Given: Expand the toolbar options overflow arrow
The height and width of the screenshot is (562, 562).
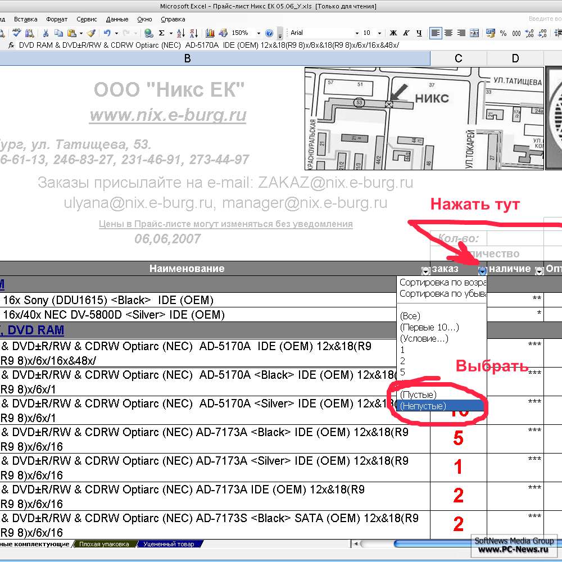Looking at the screenshot, I should pyautogui.click(x=280, y=34).
